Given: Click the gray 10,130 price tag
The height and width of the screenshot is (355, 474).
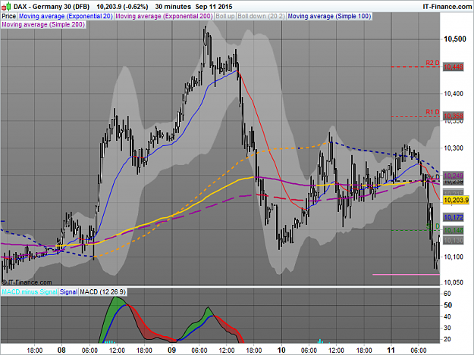Looking at the screenshot, I should click(x=453, y=241).
